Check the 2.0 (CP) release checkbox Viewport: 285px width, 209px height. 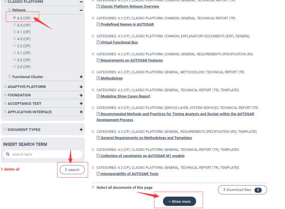pyautogui.click(x=14, y=66)
